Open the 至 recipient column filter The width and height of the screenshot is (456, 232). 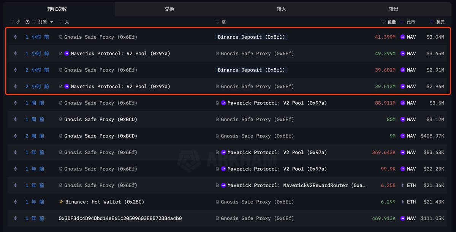pos(217,22)
